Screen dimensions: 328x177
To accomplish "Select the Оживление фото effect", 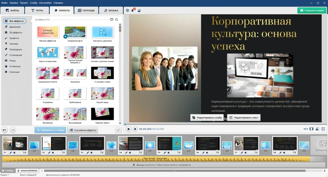I will point(75,32).
